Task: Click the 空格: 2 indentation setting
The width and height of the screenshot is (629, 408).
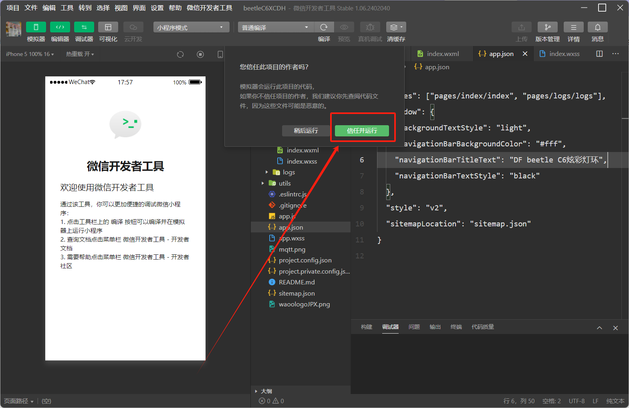Action: click(551, 401)
